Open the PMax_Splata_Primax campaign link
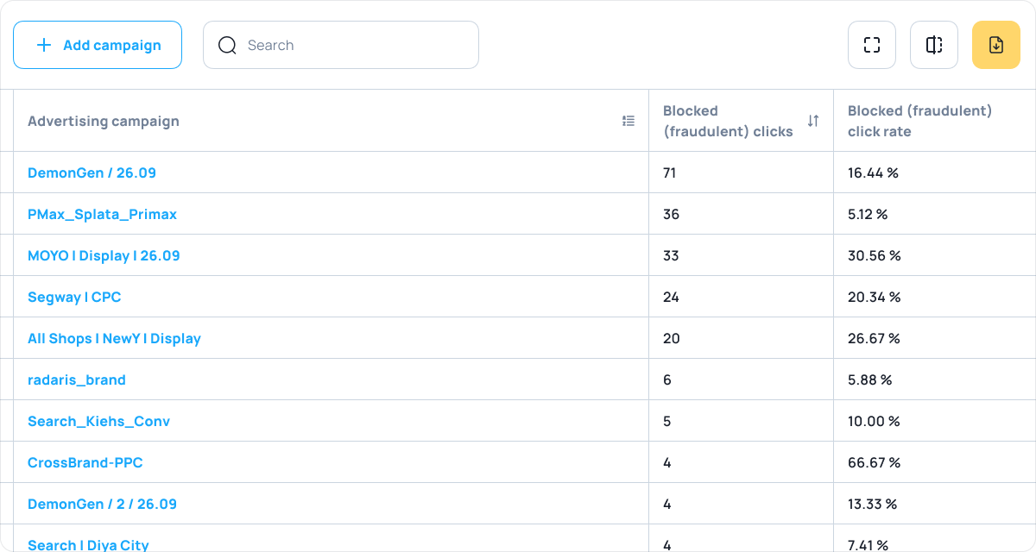Screen dimensions: 1036x552 click(102, 214)
